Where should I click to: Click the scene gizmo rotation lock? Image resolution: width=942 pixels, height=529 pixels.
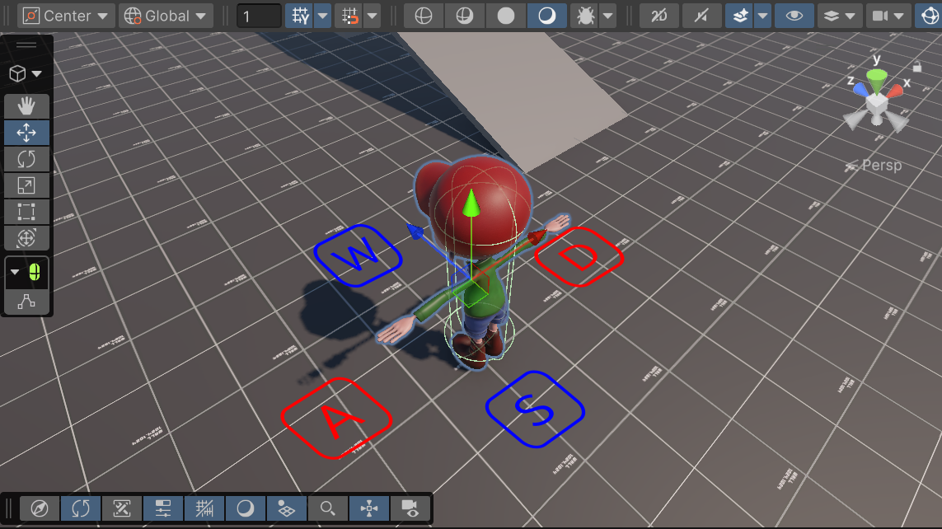916,66
